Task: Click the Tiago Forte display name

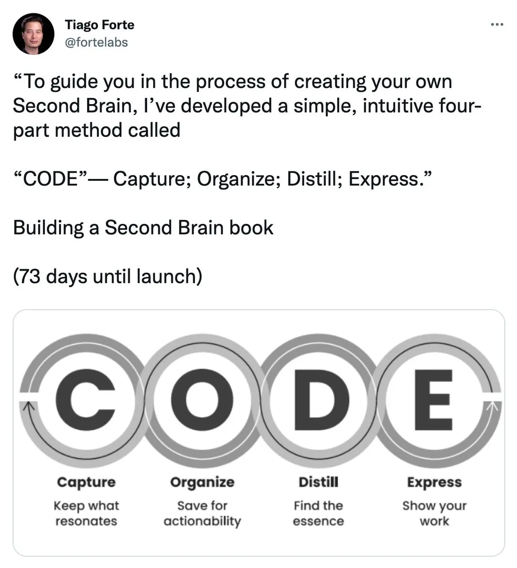Action: 99,25
